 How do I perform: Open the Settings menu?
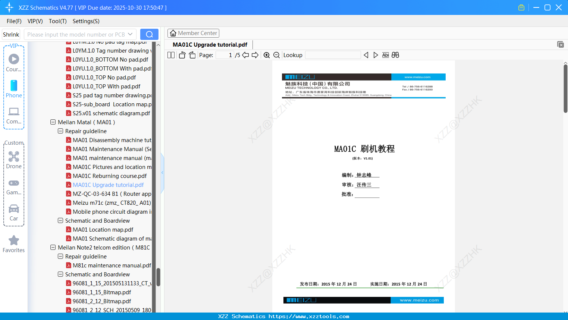(x=86, y=21)
